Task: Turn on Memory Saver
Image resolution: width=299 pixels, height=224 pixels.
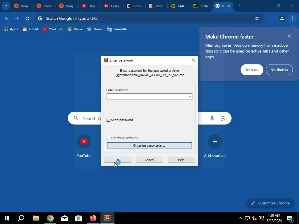Action: coord(252,70)
